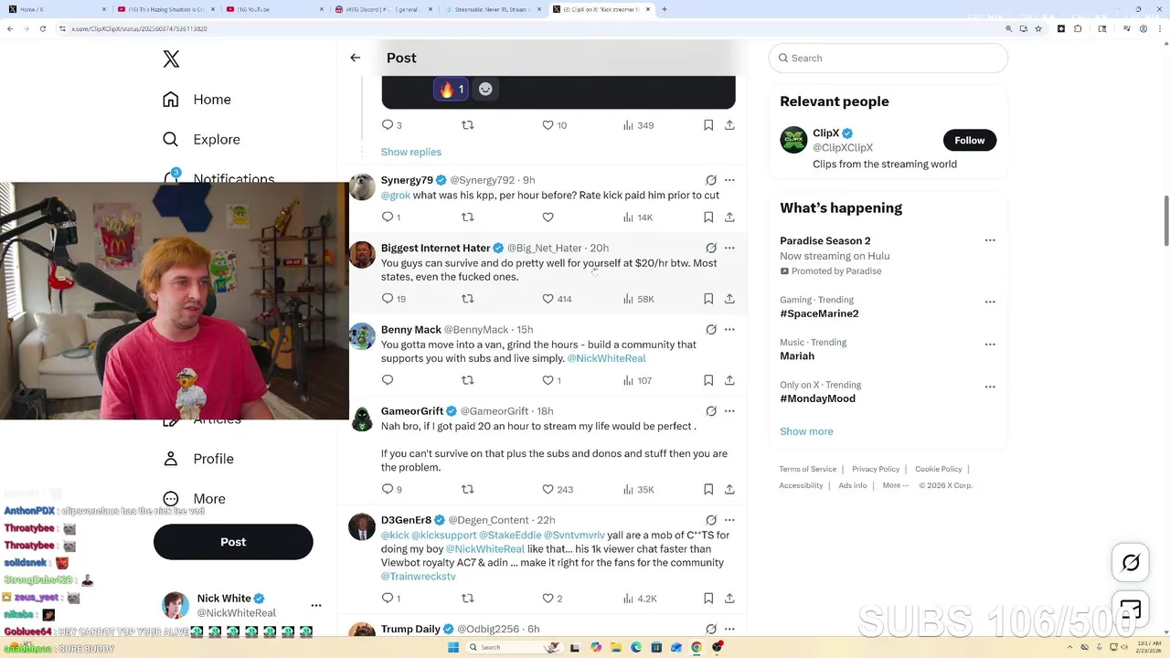This screenshot has width=1170, height=658.
Task: Open more options for #MondayMood trend
Action: point(990,387)
